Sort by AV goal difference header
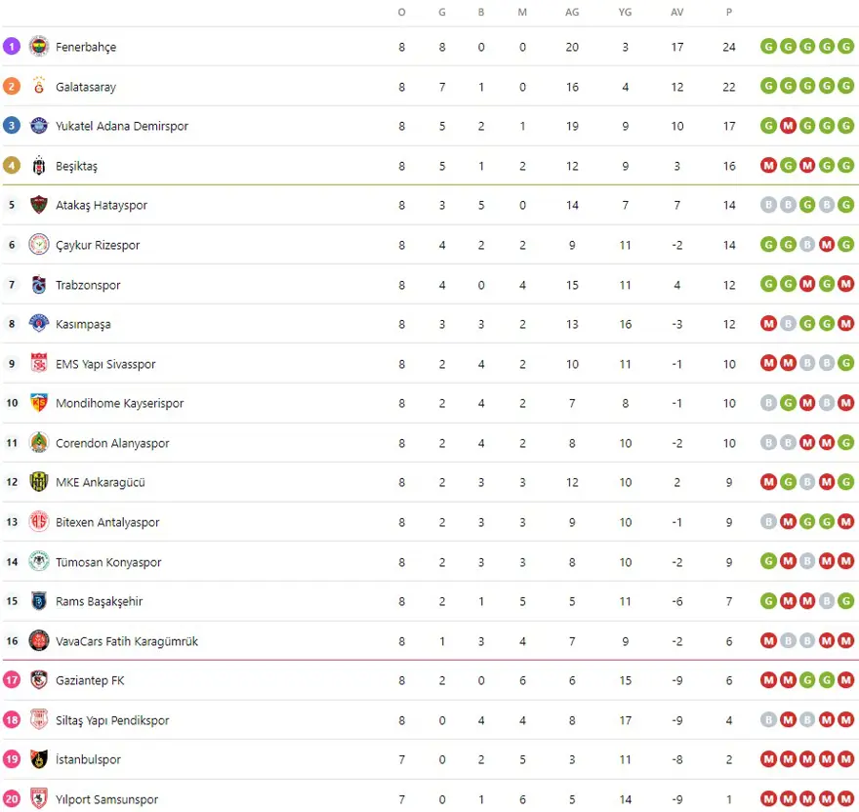This screenshot has height=812, width=859. tap(677, 12)
